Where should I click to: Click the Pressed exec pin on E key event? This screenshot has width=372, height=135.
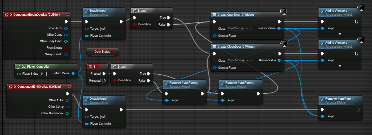tap(104, 74)
